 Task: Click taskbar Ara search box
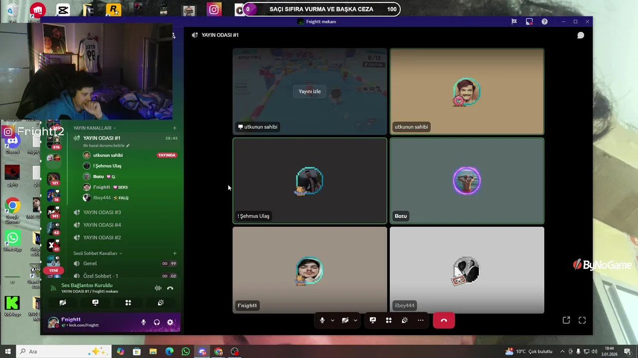63,352
